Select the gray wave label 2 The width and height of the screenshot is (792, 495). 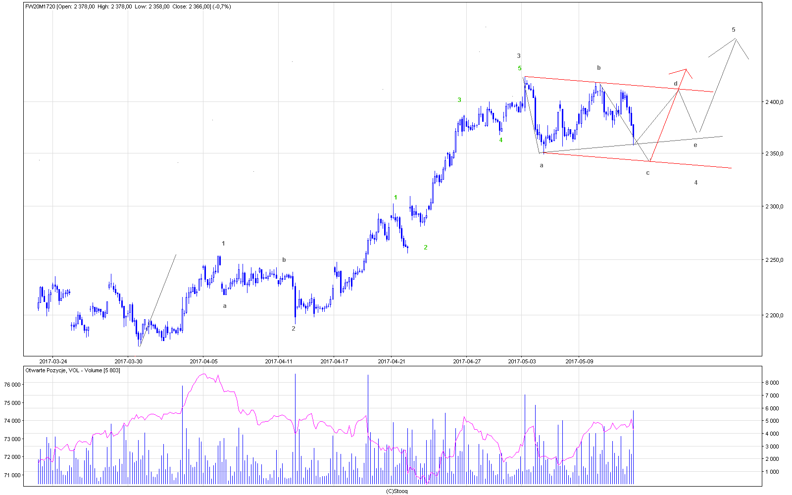coord(294,328)
